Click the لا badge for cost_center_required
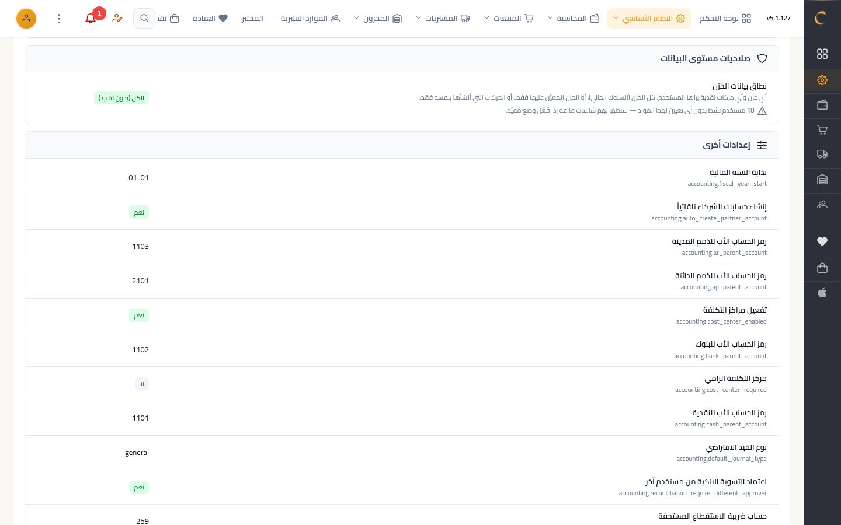The height and width of the screenshot is (525, 841). coord(142,384)
